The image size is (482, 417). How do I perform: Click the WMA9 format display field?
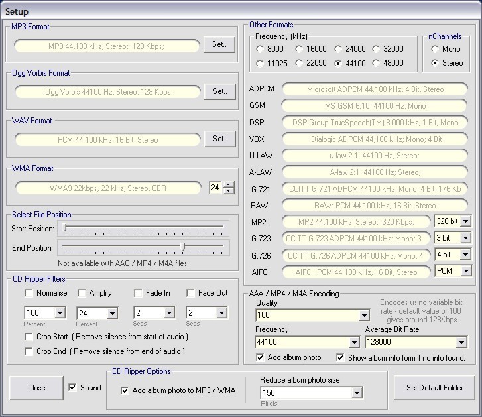(108, 188)
